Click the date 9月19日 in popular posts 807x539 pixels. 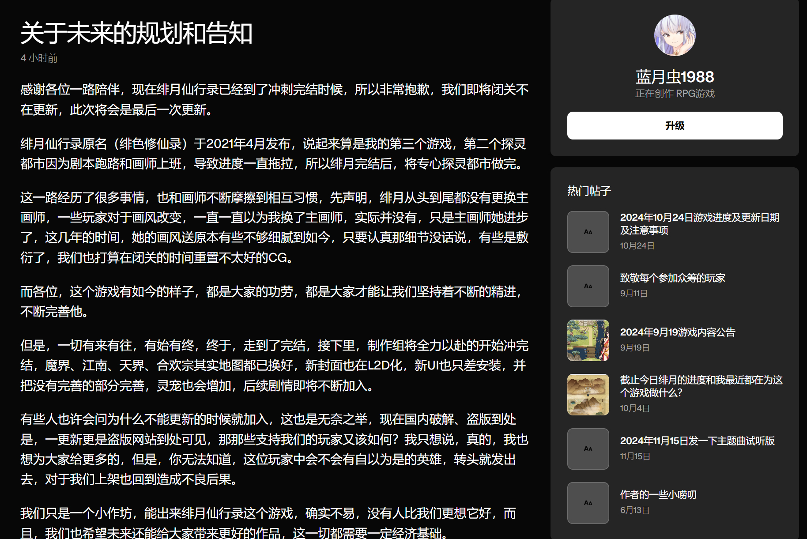pos(635,348)
